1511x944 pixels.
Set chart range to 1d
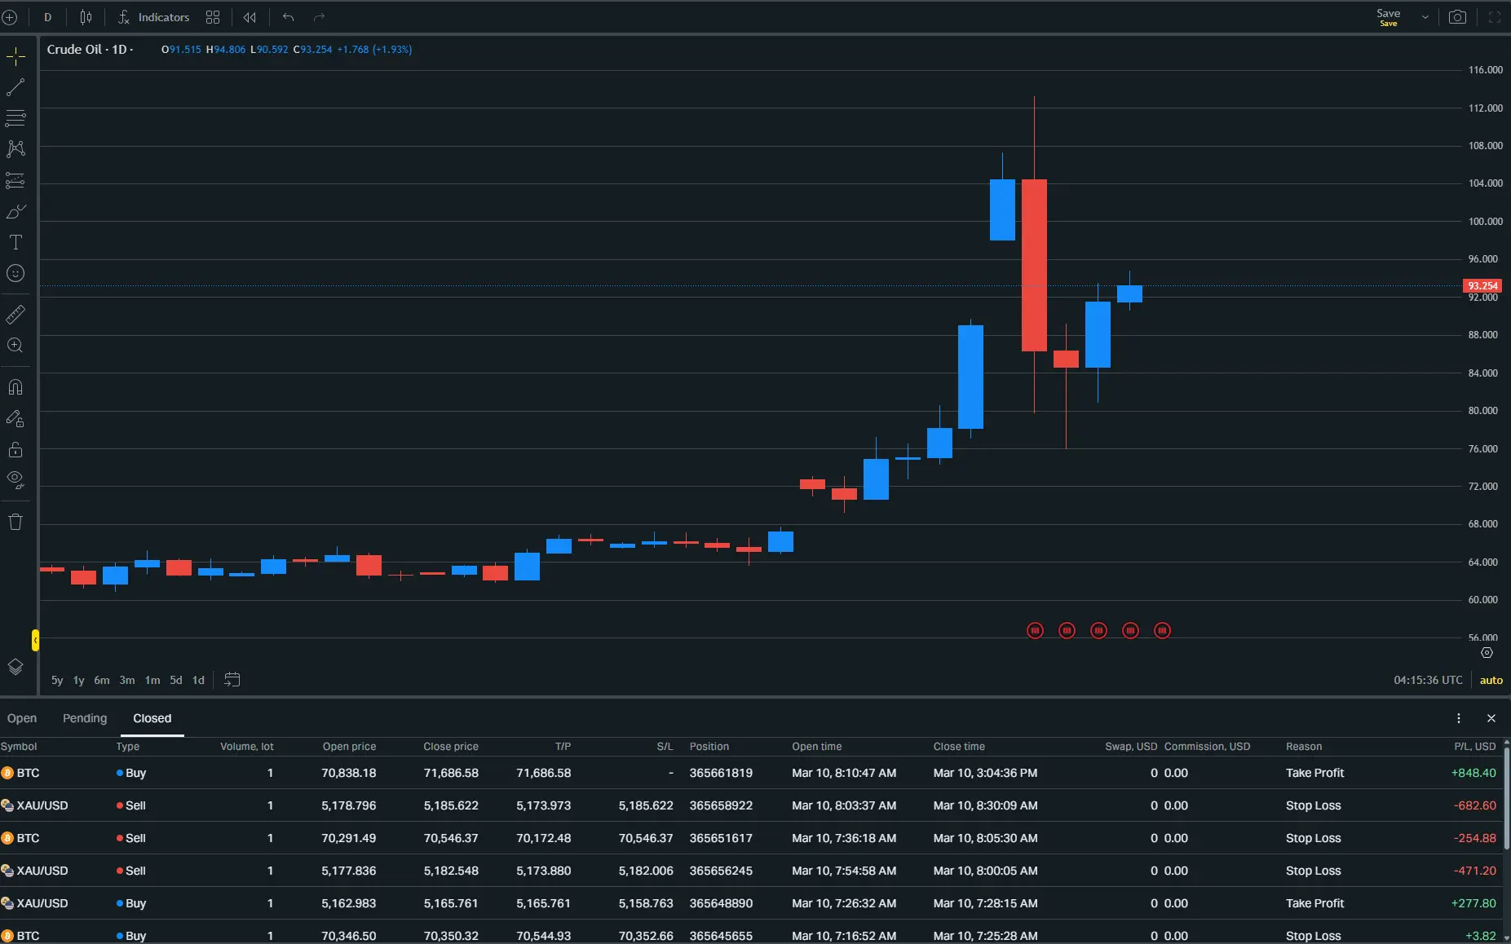[x=198, y=680]
